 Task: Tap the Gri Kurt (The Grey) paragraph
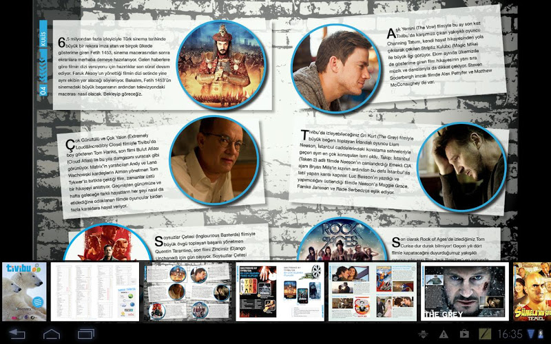point(355,162)
